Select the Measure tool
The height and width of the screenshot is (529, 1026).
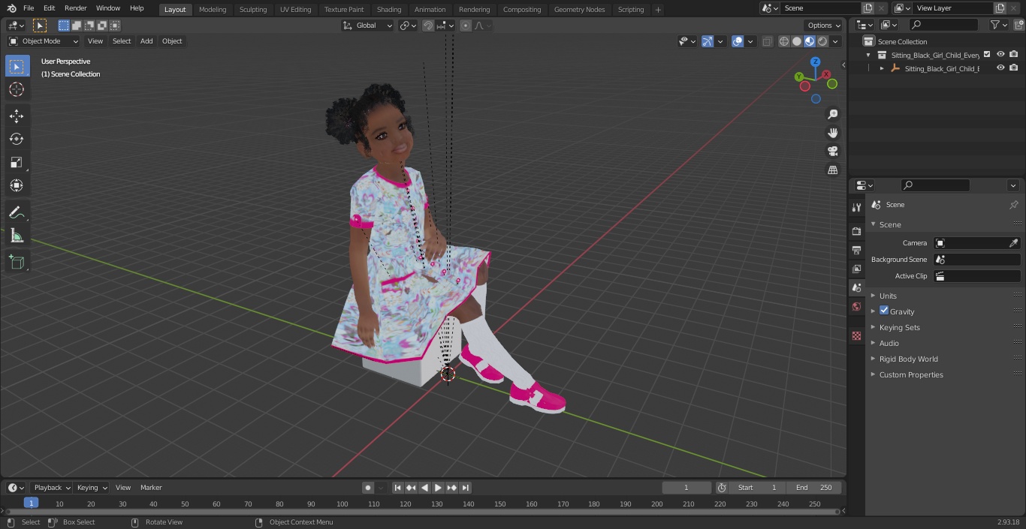[x=17, y=236]
